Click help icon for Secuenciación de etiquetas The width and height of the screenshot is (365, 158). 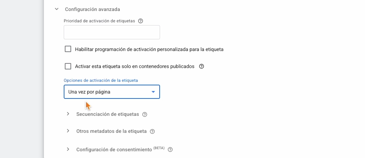tap(144, 114)
